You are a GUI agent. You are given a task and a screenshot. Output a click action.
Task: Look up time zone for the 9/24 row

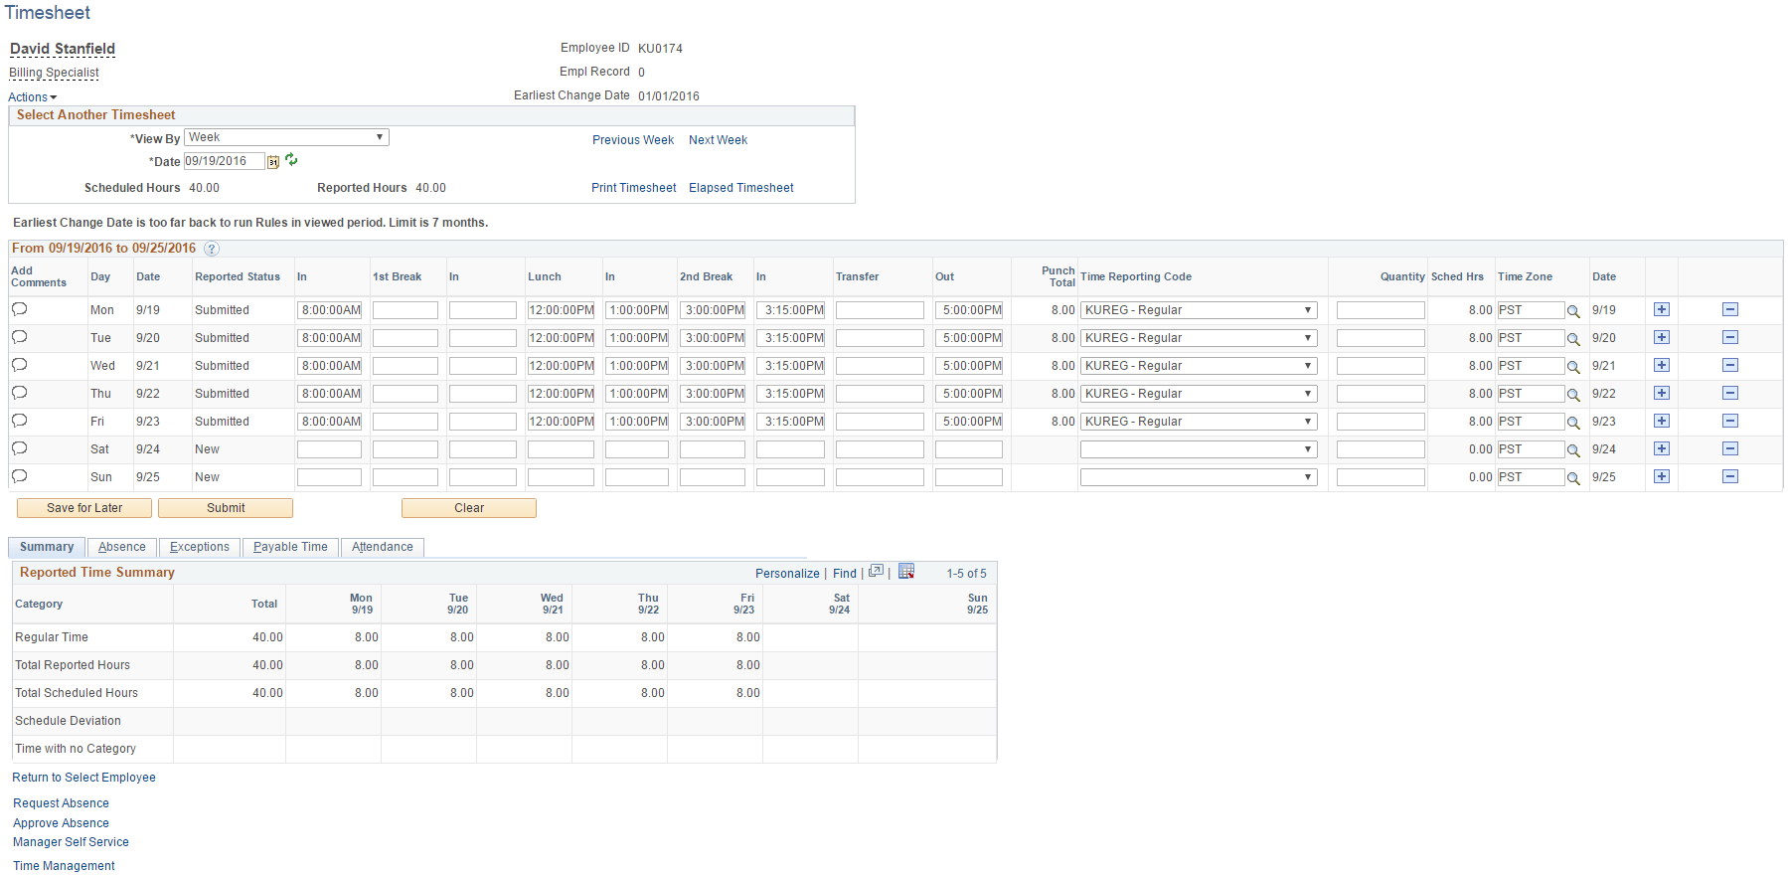[1573, 450]
